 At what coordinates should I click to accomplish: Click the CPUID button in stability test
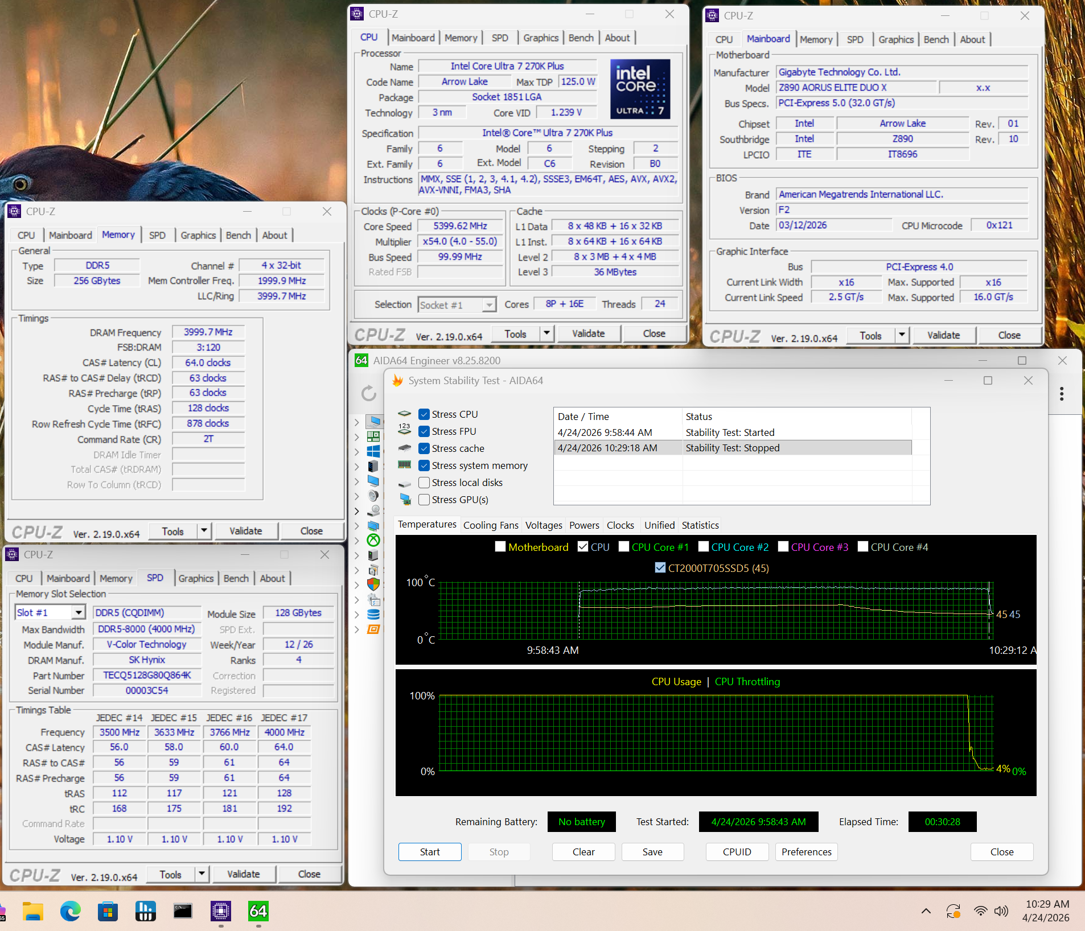coord(737,852)
